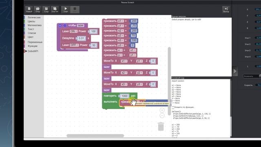Expand the DobotAPI category arrow
The width and height of the screenshot is (261, 147).
pyautogui.click(x=26, y=51)
